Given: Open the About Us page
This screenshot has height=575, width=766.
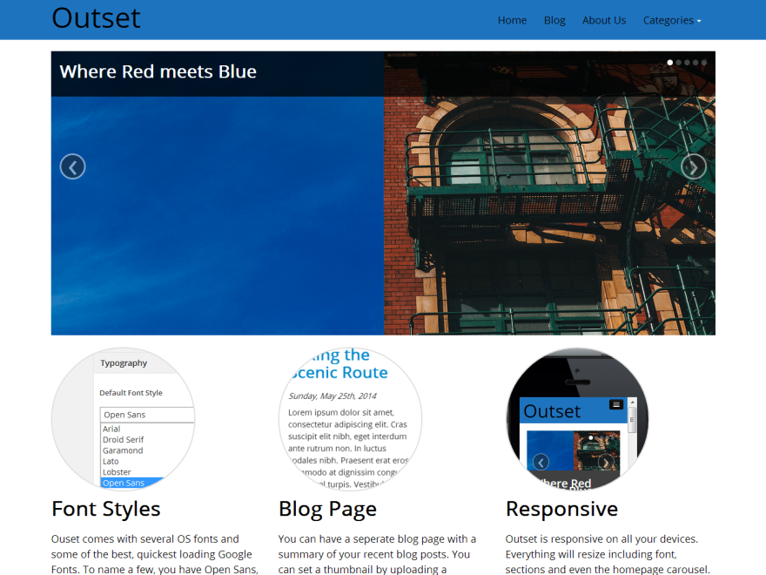Looking at the screenshot, I should pyautogui.click(x=603, y=20).
